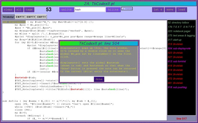Open a file with load button
Screen dimensions: 198x123
pyautogui.click(x=182, y=10)
